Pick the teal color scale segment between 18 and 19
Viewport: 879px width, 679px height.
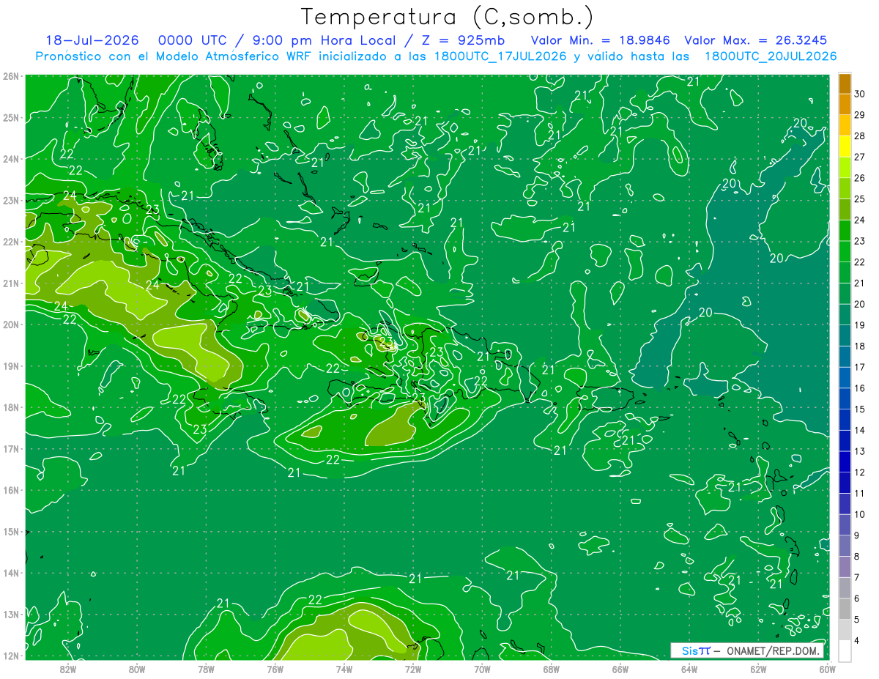coord(845,335)
